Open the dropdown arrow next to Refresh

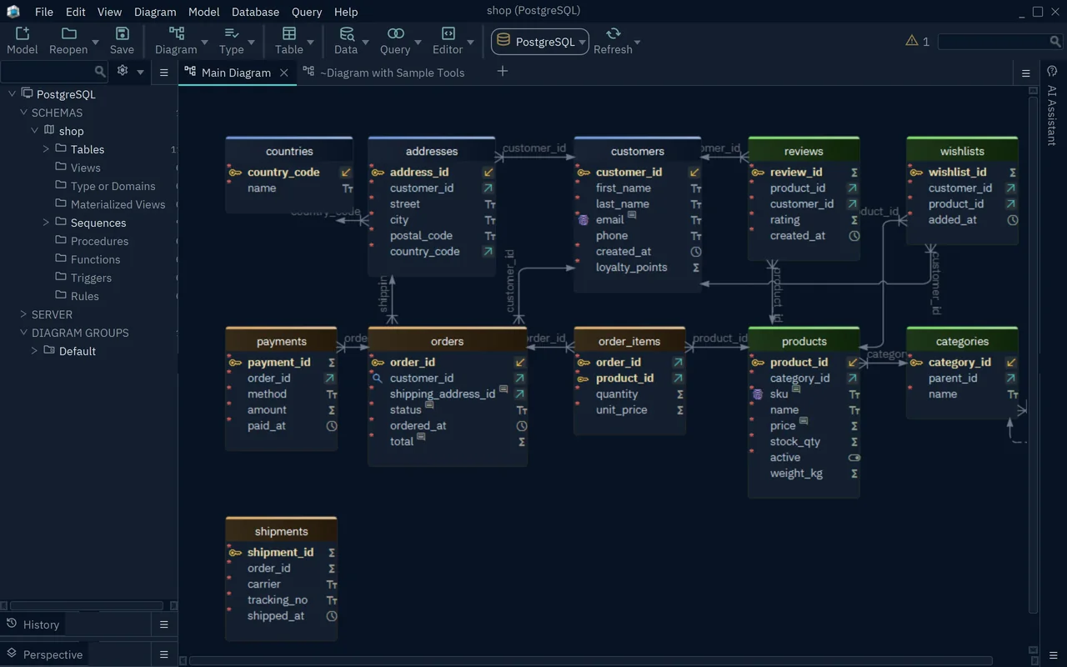[x=638, y=42]
